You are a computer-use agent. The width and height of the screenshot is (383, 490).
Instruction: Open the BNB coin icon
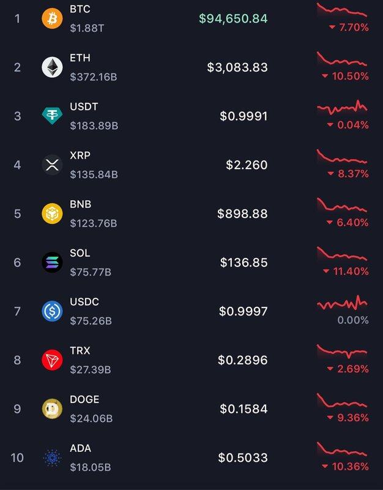(x=52, y=214)
